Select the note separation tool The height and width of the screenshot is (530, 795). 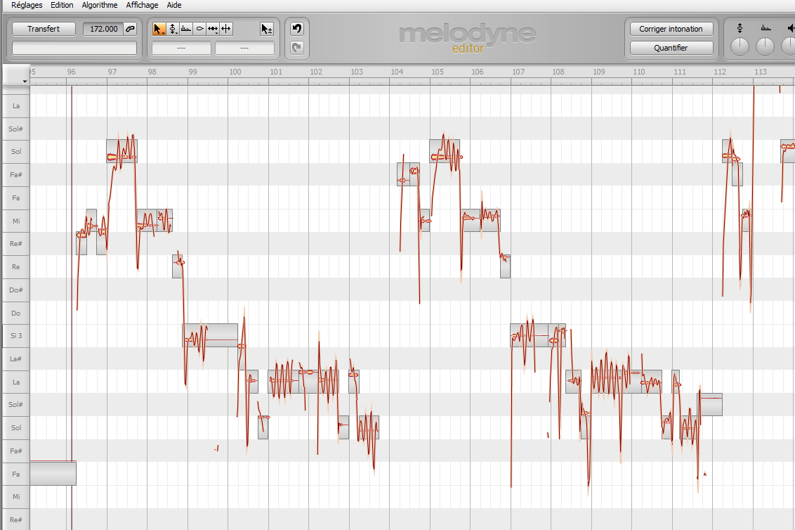pyautogui.click(x=226, y=29)
